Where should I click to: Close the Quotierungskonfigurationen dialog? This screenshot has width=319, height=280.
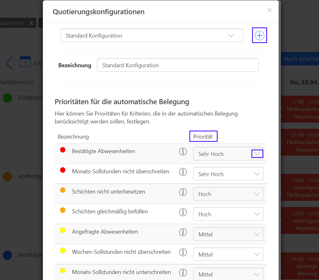(x=269, y=10)
